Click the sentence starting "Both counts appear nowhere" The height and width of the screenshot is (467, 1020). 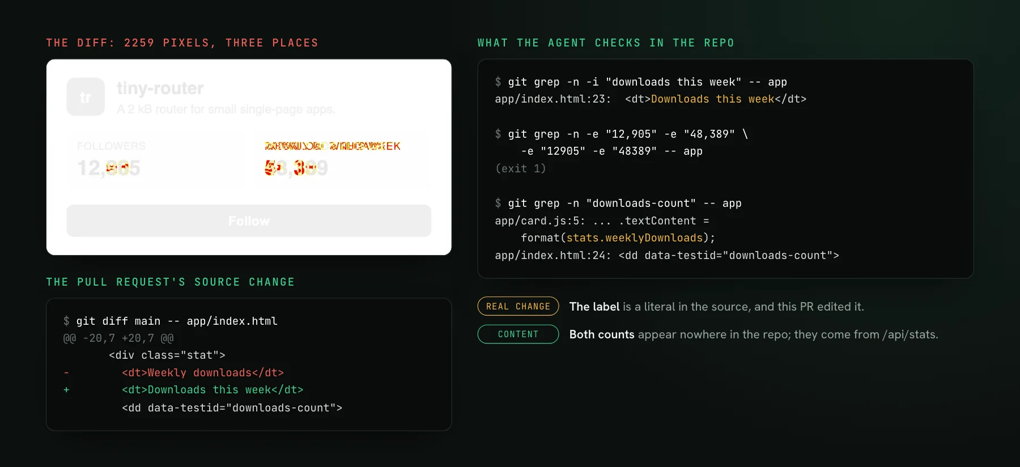click(754, 334)
